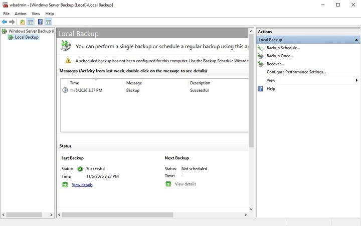361x226 pixels.
Task: Click center pane horizontal scrollbar thumb
Action: pyautogui.click(x=117, y=215)
